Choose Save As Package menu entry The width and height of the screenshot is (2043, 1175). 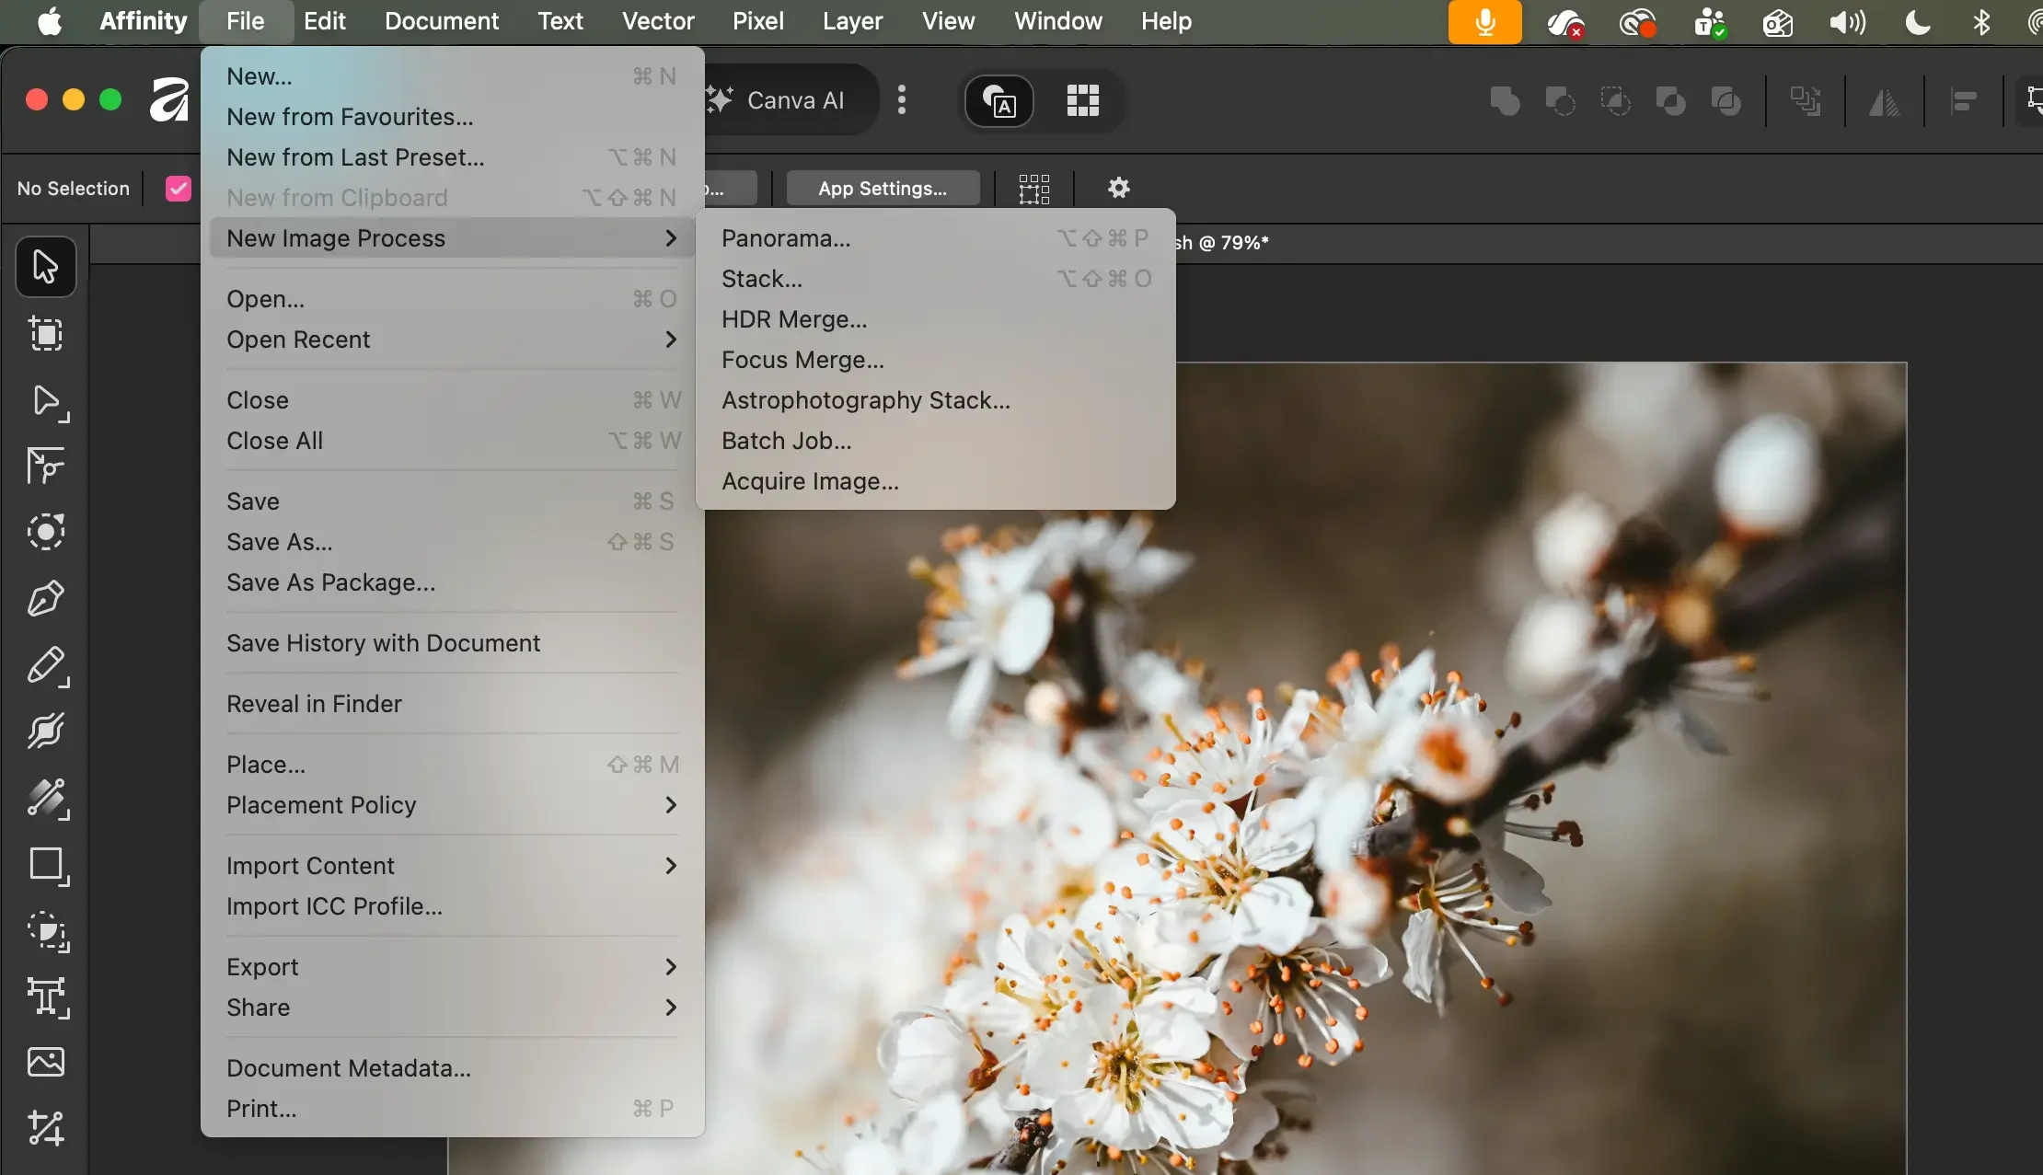point(330,582)
